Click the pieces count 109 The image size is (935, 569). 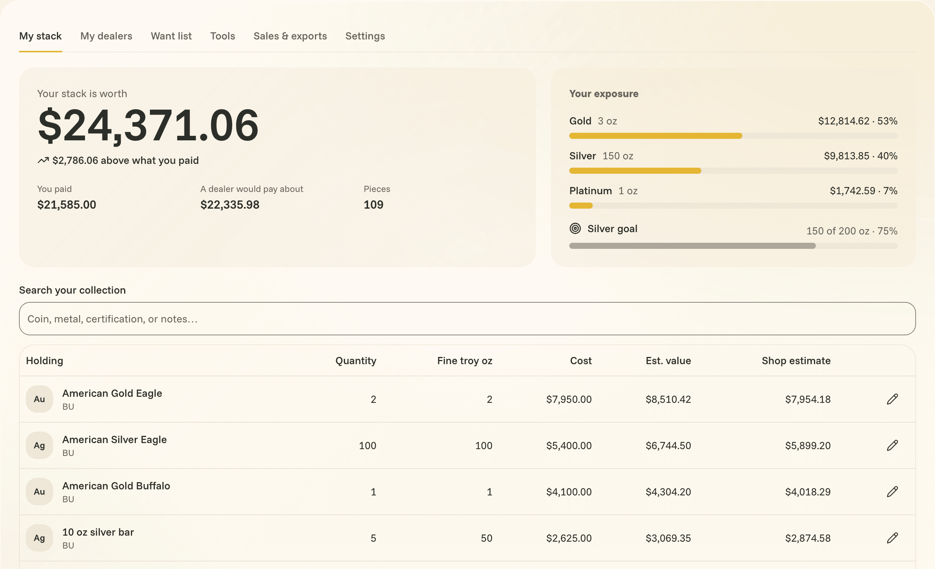point(373,205)
